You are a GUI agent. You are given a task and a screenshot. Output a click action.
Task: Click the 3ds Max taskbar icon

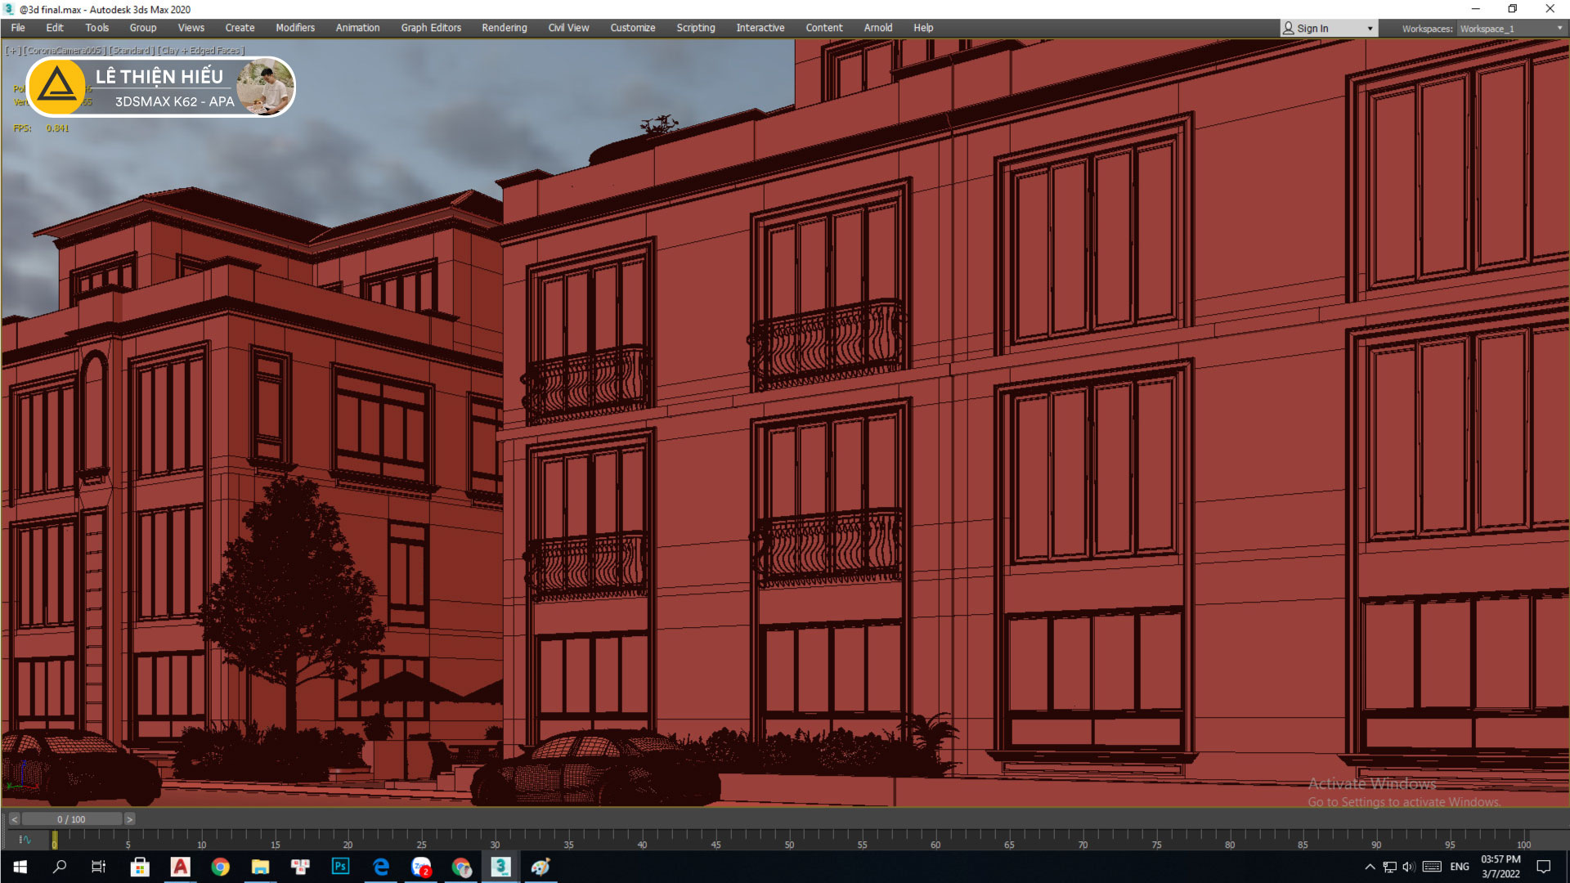[500, 867]
